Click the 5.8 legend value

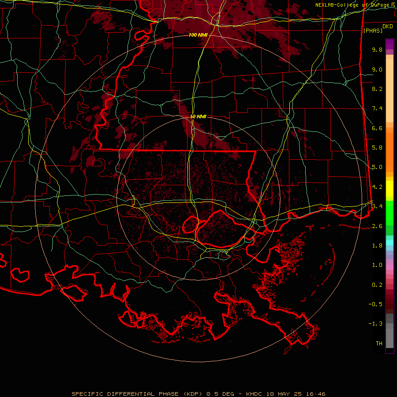tap(377, 148)
